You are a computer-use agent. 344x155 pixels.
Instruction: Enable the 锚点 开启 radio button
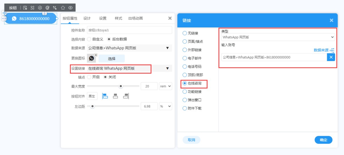(x=89, y=77)
